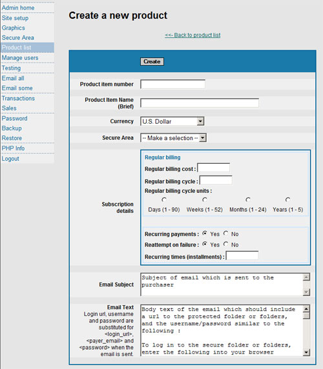Image resolution: width=323 pixels, height=369 pixels.
Task: Open PHP Info page
Action: click(13, 148)
